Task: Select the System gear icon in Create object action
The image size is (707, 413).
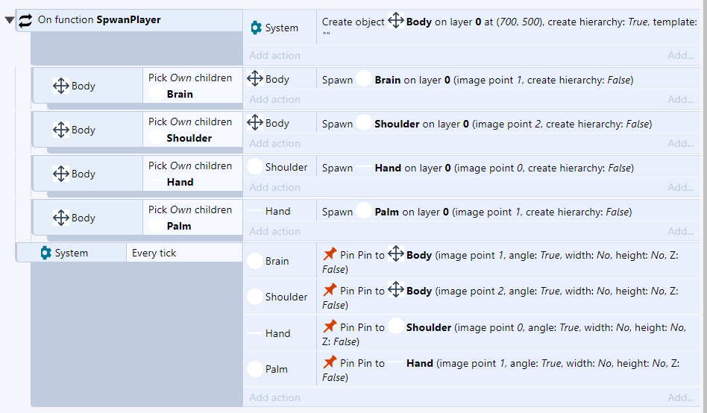Action: pos(256,28)
